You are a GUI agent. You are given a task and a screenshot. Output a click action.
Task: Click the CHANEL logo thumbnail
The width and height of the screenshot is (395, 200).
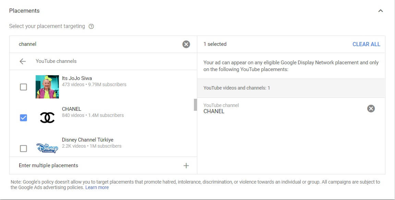(47, 118)
